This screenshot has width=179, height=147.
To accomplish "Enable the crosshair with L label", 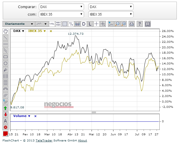I will [103, 24].
